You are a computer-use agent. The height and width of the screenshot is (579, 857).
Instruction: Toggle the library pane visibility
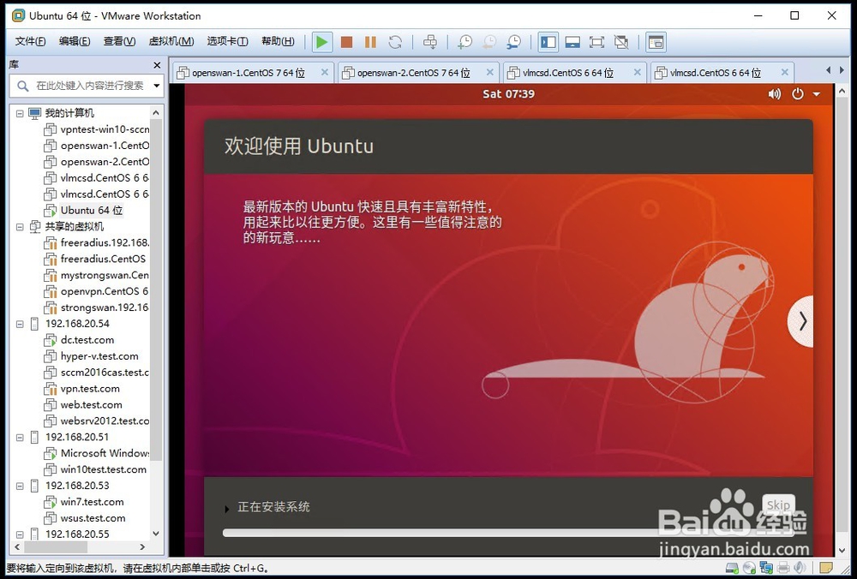(x=548, y=42)
